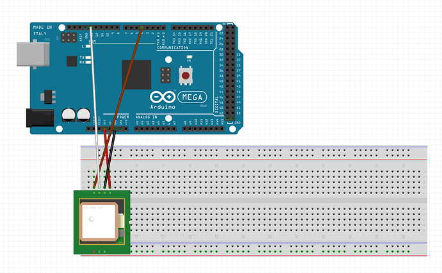Click the MADE IN ITALY text

point(42,31)
